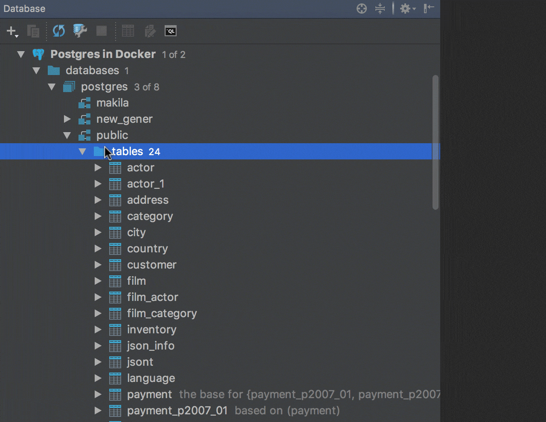Select the payment table row
The height and width of the screenshot is (422, 546).
(x=149, y=395)
